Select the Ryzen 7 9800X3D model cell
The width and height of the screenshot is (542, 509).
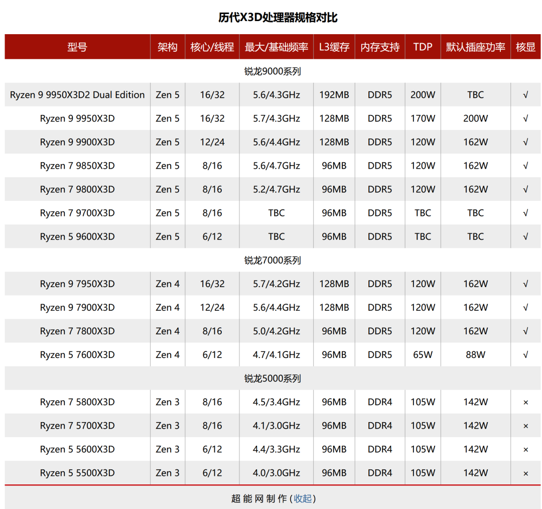coord(77,189)
